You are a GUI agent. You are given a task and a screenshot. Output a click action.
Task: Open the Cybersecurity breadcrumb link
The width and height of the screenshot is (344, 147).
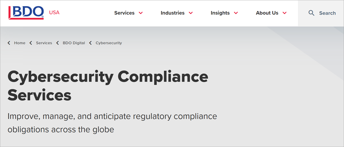click(x=109, y=43)
